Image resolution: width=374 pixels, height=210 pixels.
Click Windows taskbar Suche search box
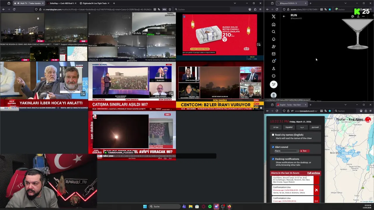tap(164, 206)
